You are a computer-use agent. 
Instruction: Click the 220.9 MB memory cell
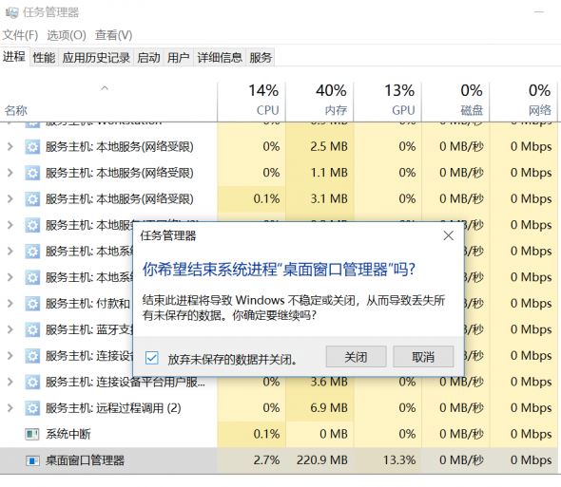click(319, 460)
